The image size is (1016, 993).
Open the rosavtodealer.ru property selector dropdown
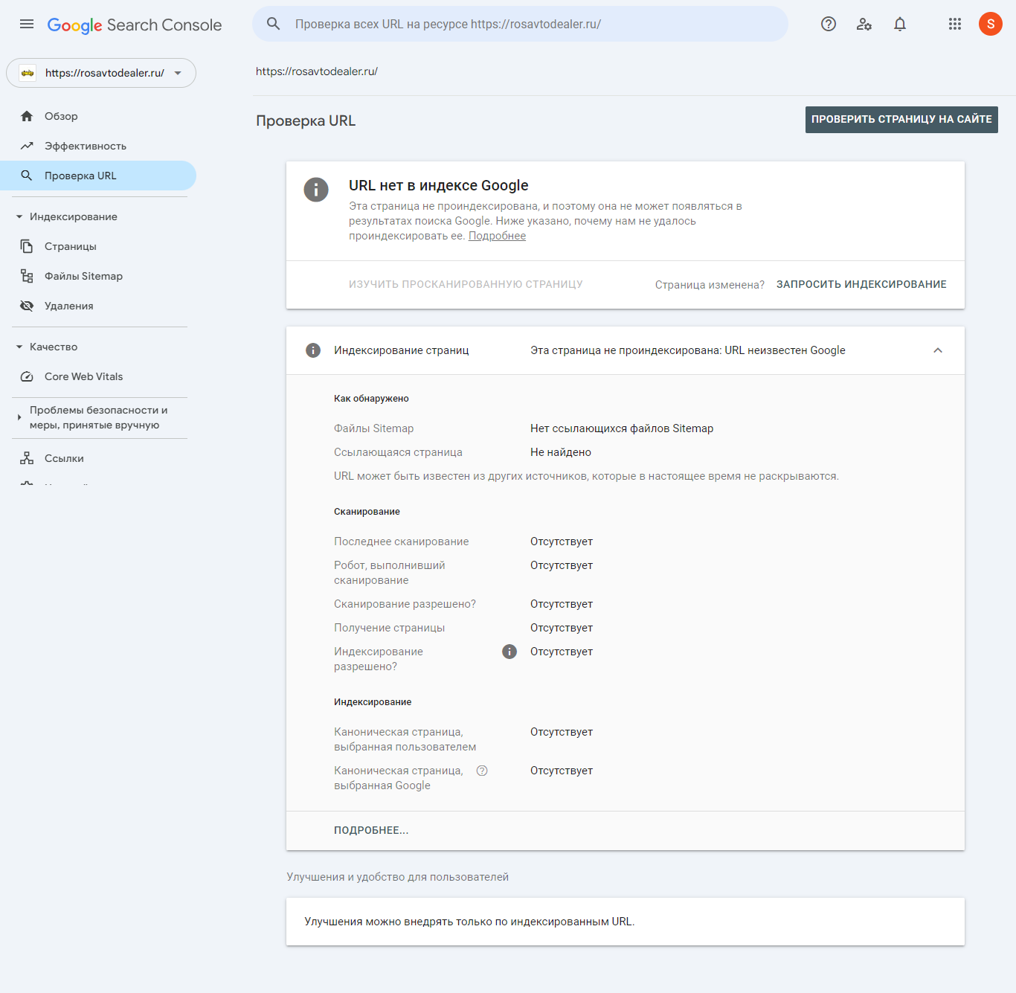pyautogui.click(x=101, y=73)
